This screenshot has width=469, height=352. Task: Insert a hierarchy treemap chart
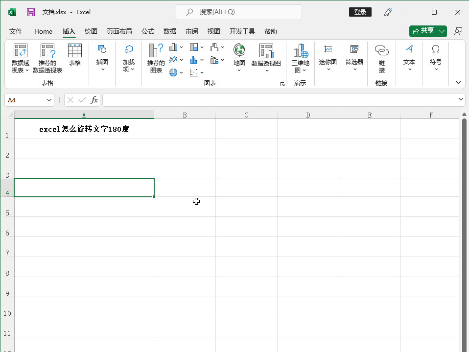tap(194, 47)
